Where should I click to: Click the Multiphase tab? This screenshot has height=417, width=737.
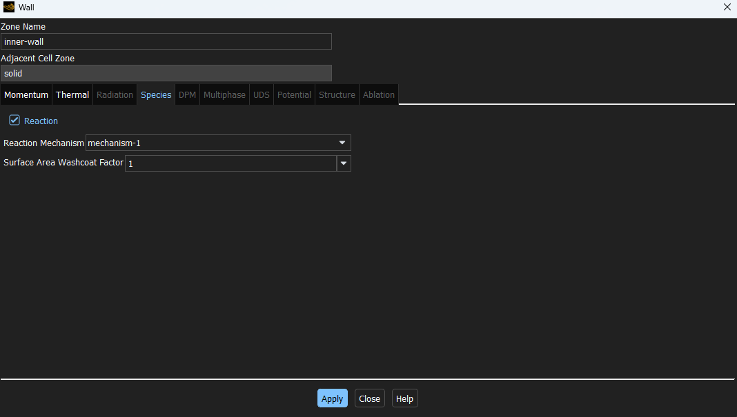point(224,95)
